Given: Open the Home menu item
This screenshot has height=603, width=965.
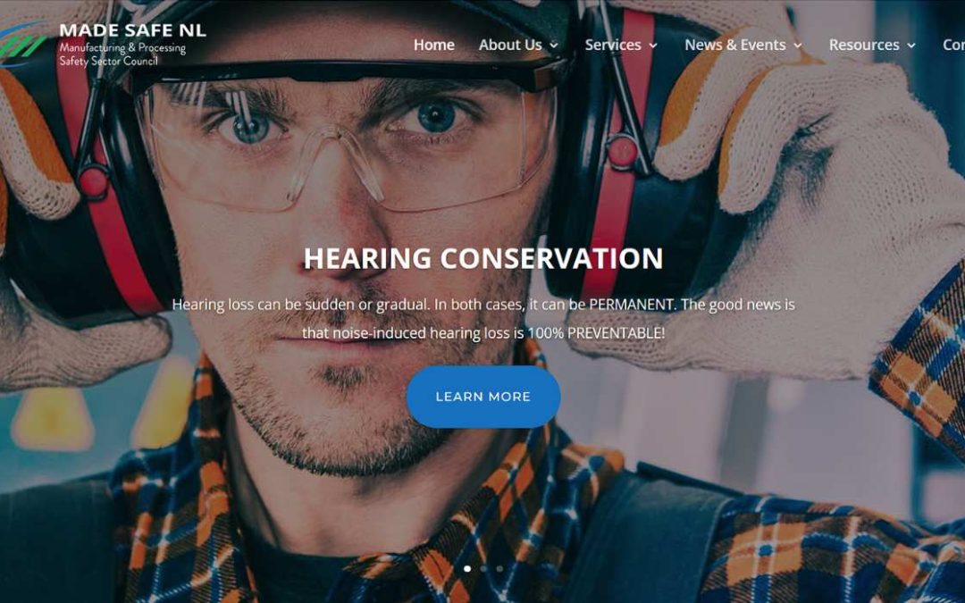Looking at the screenshot, I should tap(434, 45).
